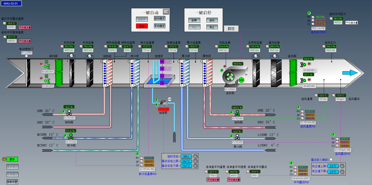Select the preheat valve 01-TCV01 symbol
Screen dimensions: 372x185
pyautogui.click(x=69, y=113)
